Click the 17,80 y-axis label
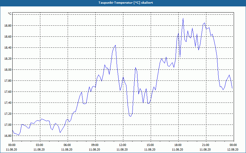This screenshot has width=246, height=153. pyautogui.click(x=8, y=81)
